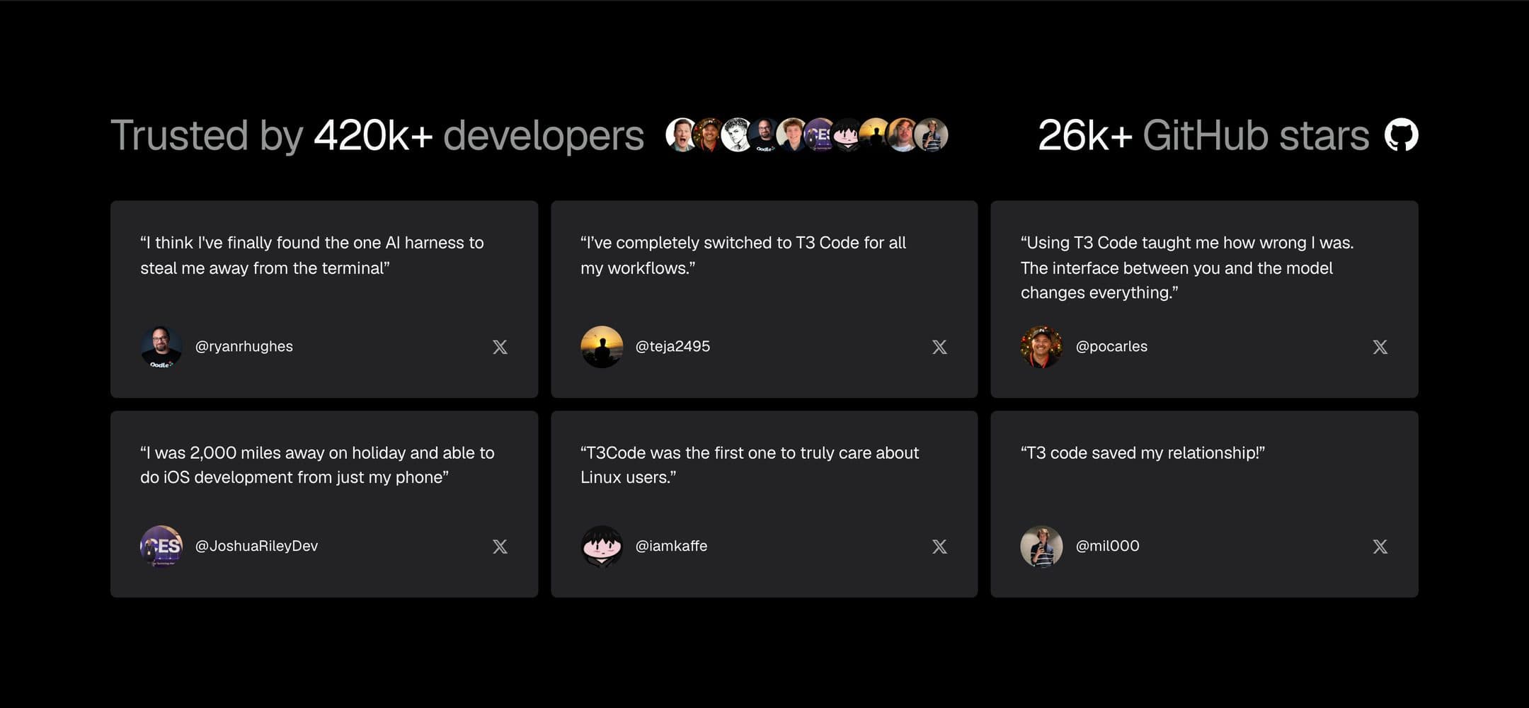Open X icon on @JoshuaRileyDev card
Viewport: 1529px width, 708px height.
(500, 547)
